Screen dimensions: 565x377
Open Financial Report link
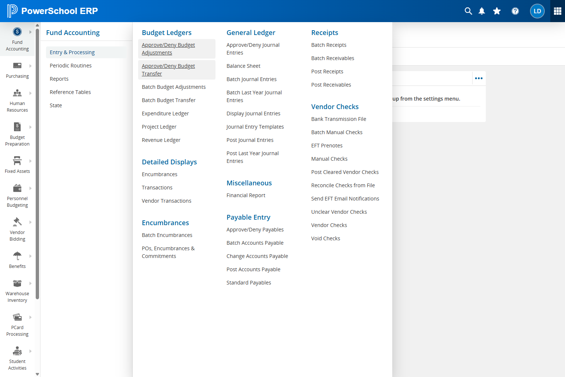click(246, 195)
